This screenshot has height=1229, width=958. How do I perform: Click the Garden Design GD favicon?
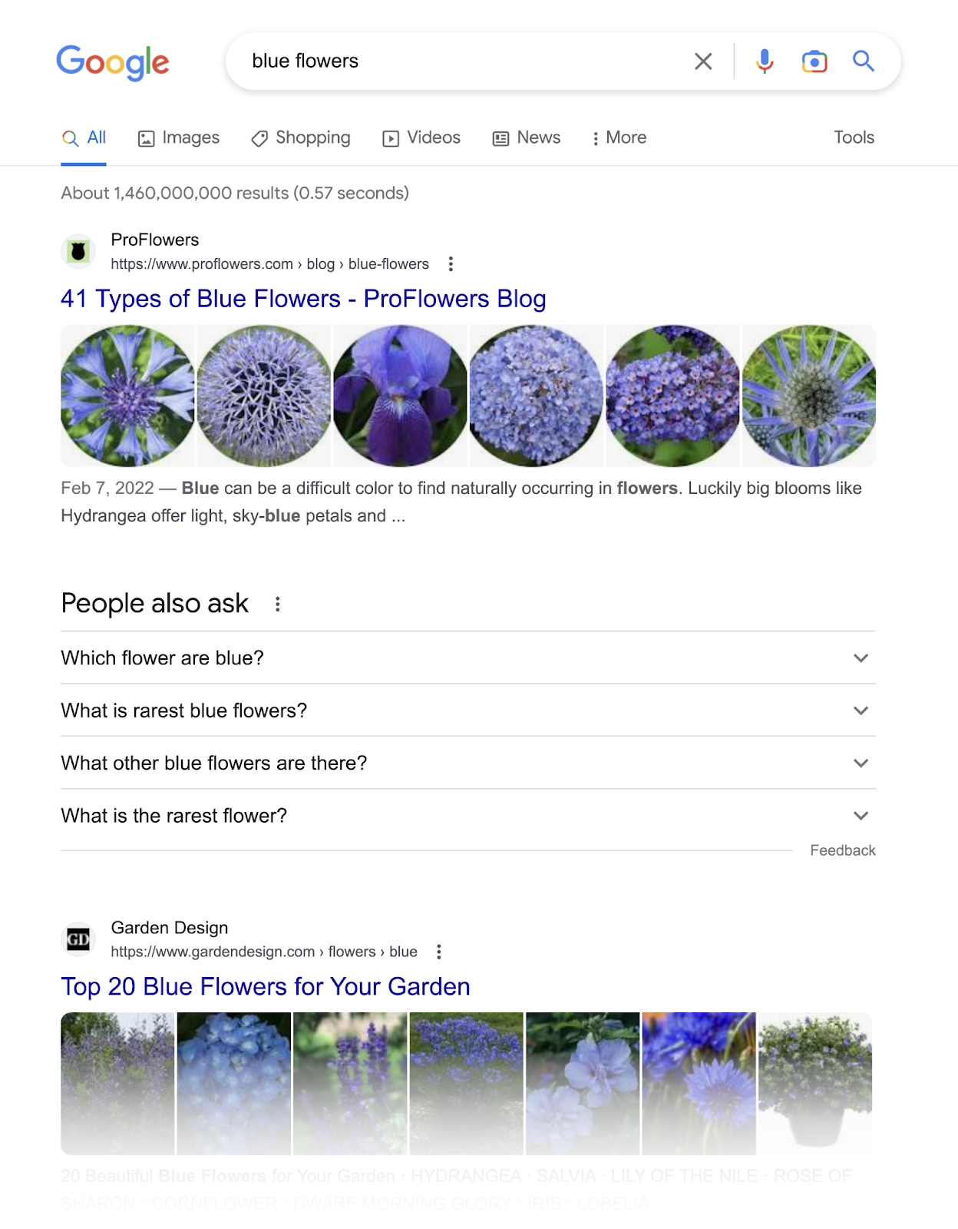[x=78, y=939]
